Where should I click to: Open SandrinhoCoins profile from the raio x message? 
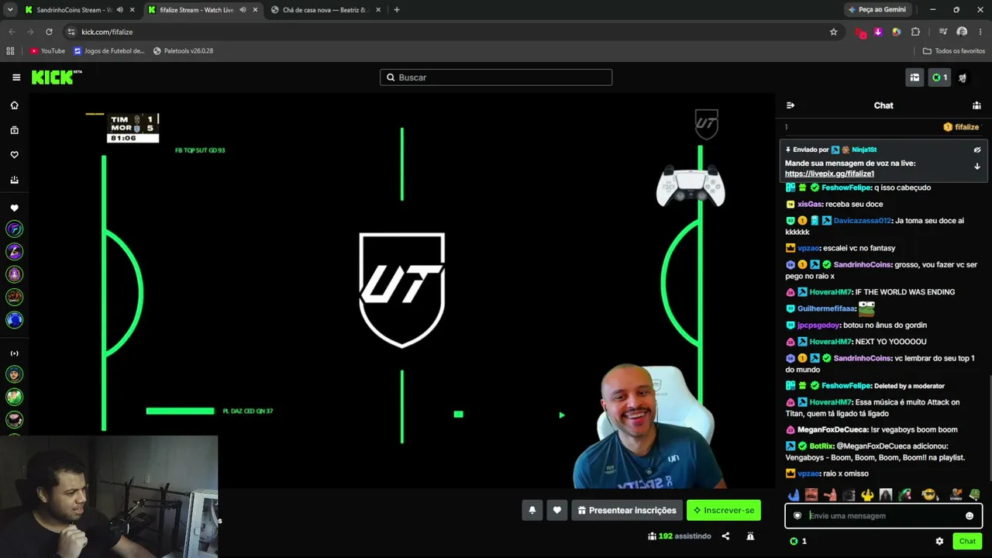(x=862, y=265)
